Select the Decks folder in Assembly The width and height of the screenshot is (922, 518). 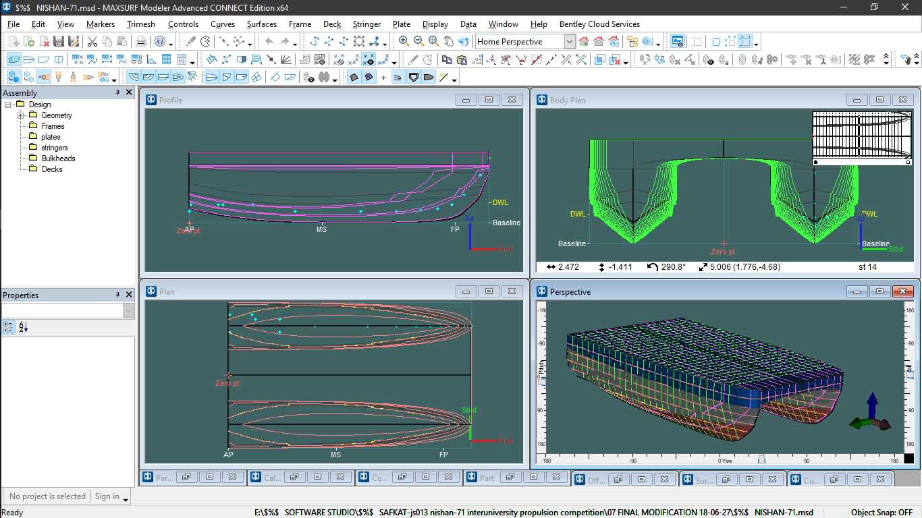(52, 169)
